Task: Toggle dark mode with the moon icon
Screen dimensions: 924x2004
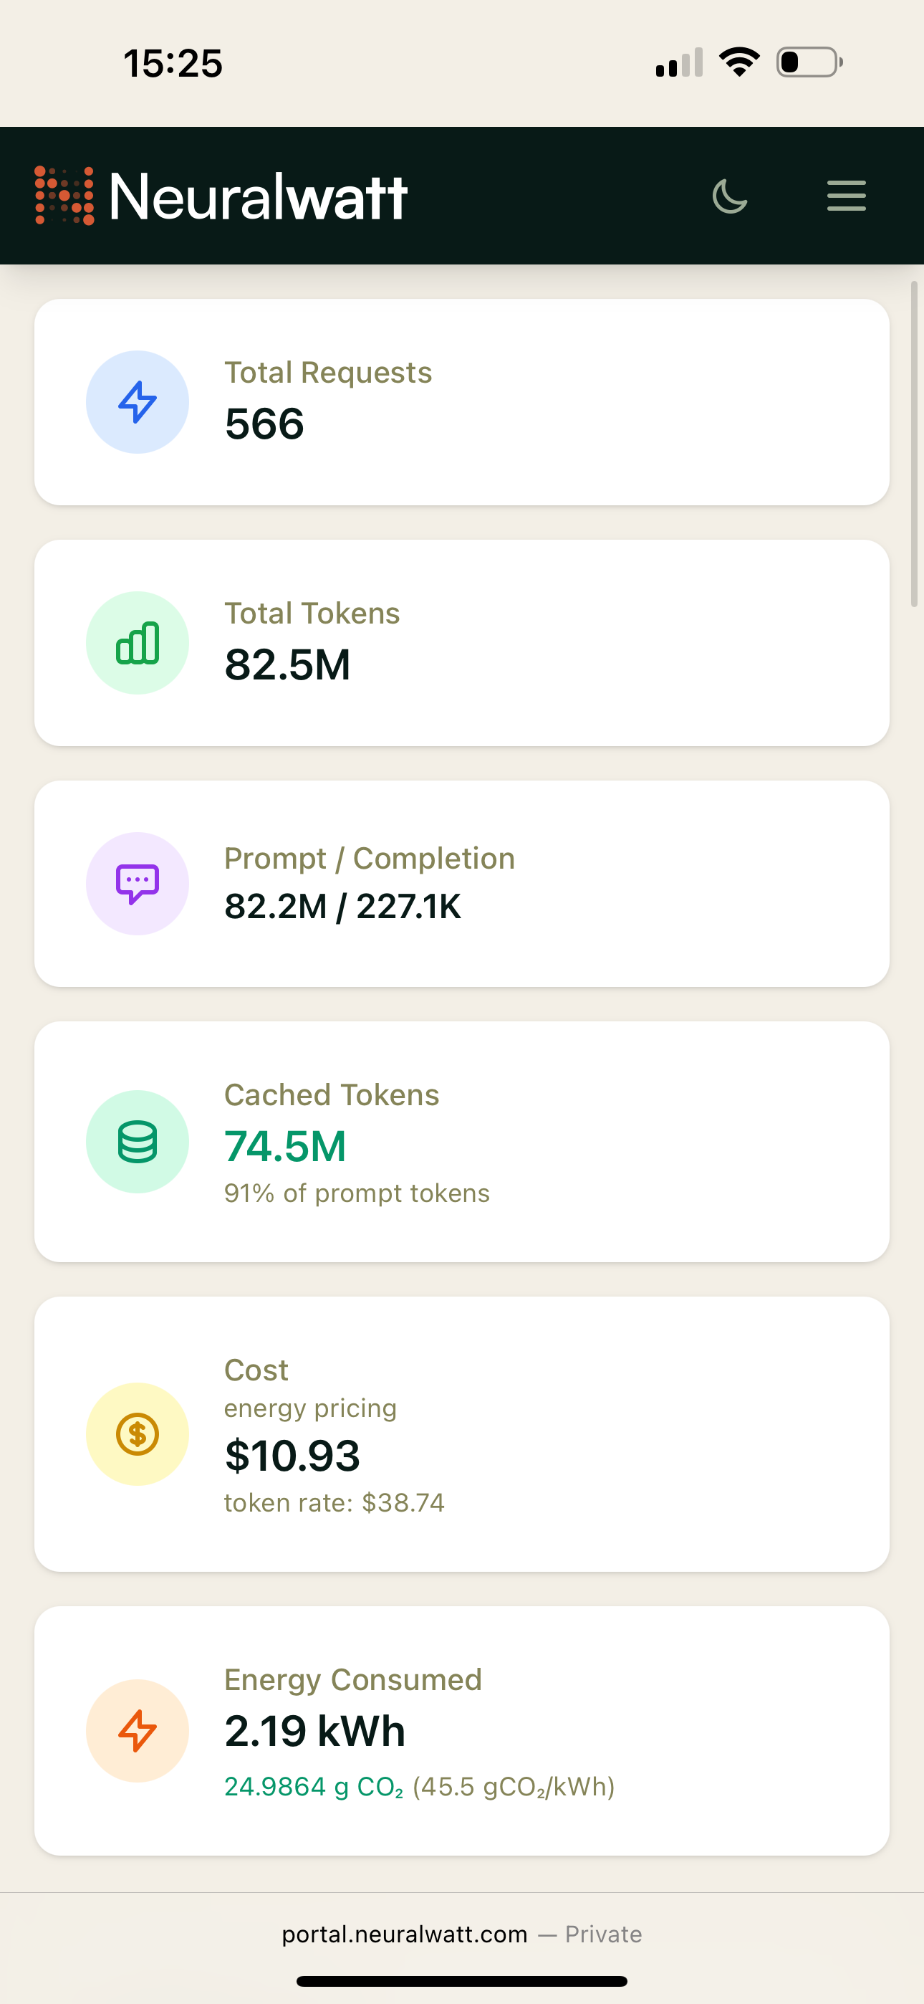Action: 730,196
